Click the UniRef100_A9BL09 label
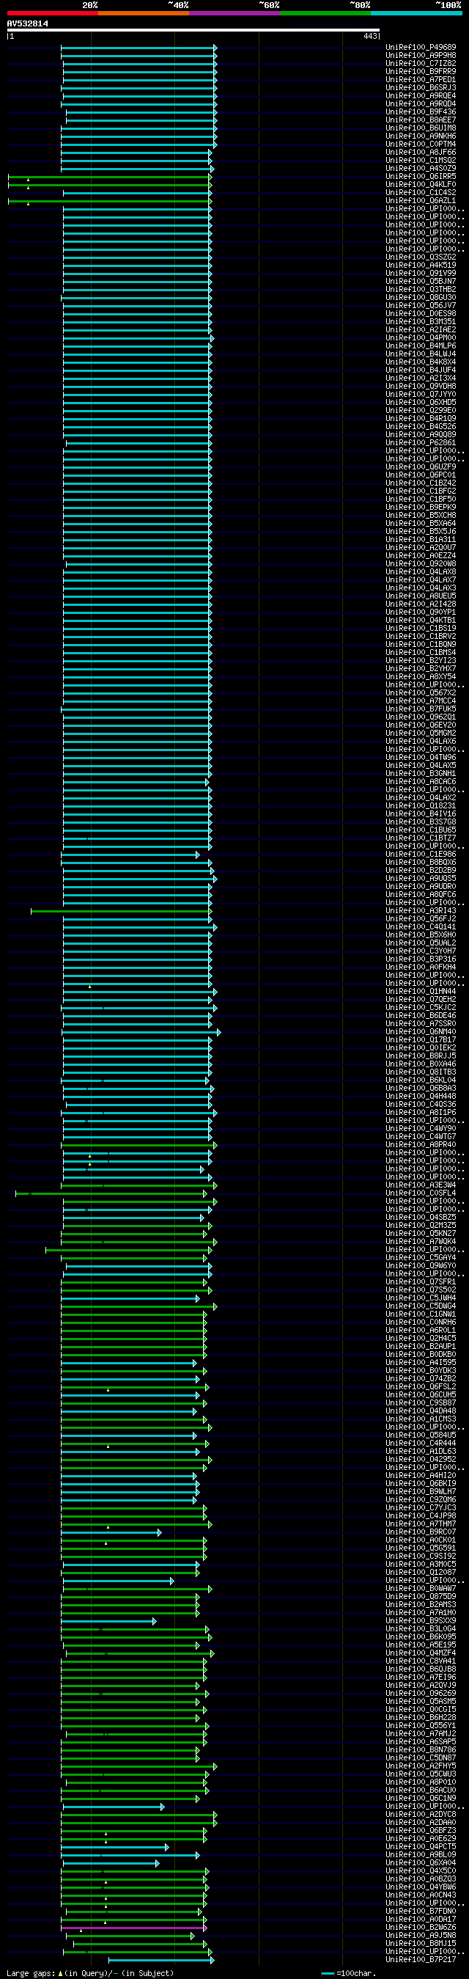This screenshot has width=469, height=1979. tap(421, 1854)
